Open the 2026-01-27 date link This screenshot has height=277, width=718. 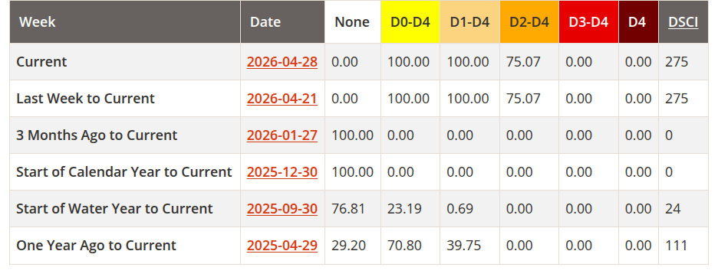(x=282, y=135)
